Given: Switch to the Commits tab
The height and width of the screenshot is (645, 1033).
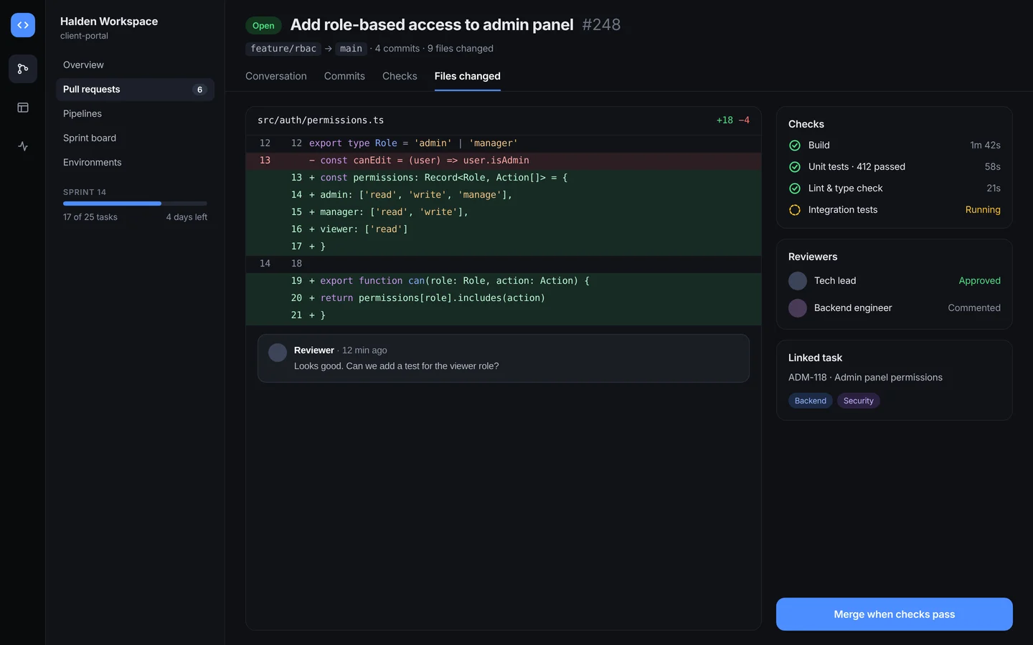Looking at the screenshot, I should (x=344, y=76).
